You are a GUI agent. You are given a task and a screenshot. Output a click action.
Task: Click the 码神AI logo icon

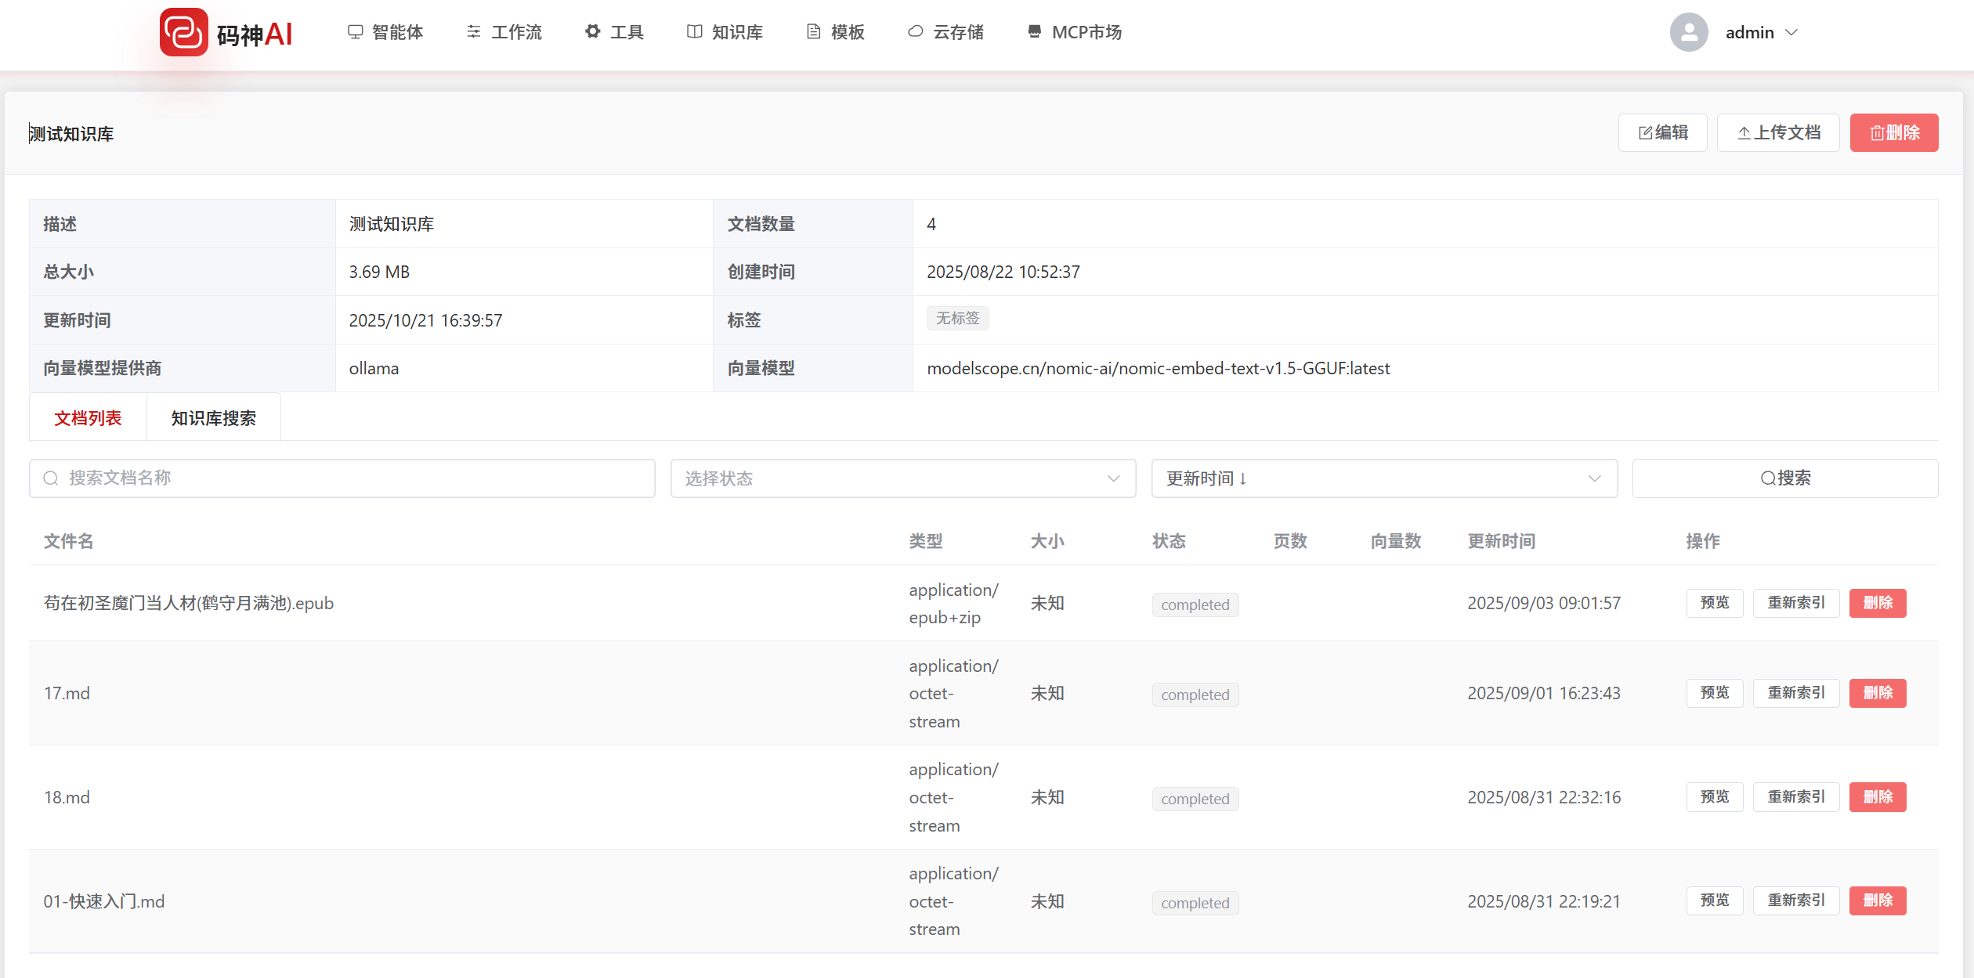coord(184,33)
